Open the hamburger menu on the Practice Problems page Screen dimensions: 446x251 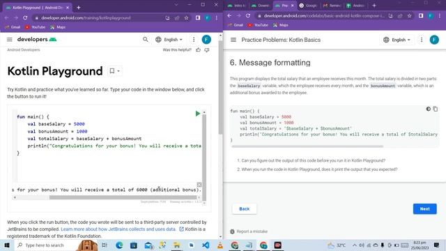[233, 40]
